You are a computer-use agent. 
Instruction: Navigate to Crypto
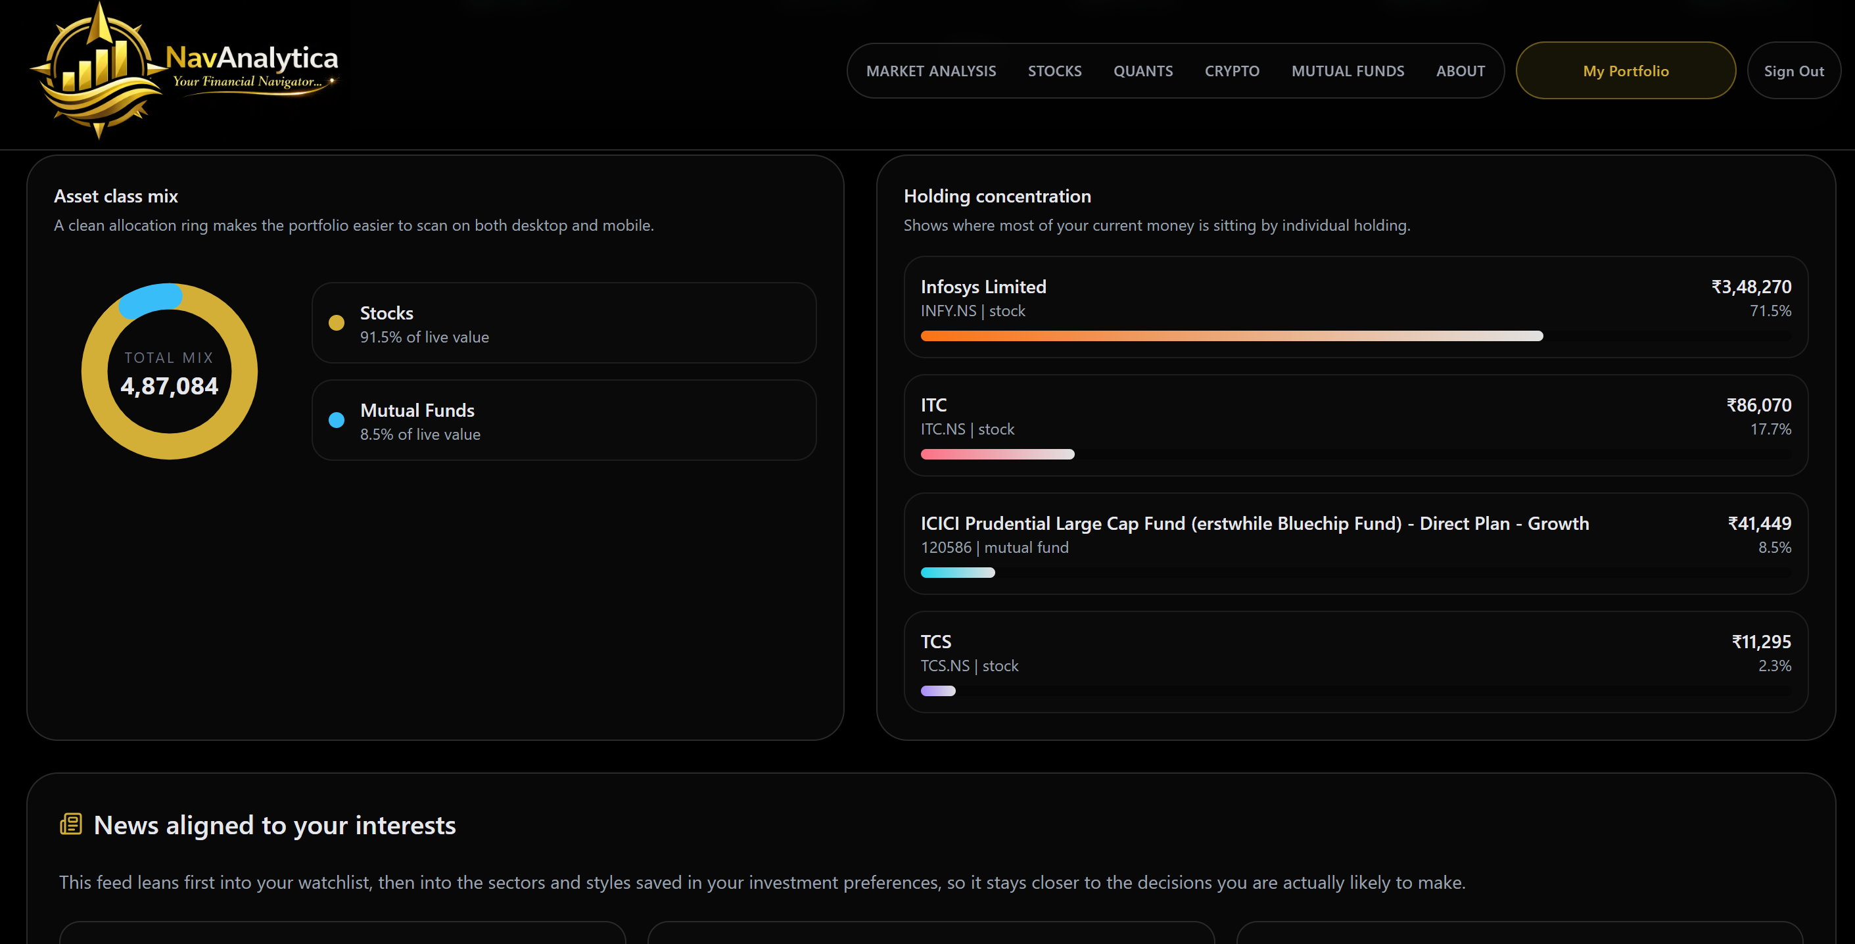[1232, 70]
